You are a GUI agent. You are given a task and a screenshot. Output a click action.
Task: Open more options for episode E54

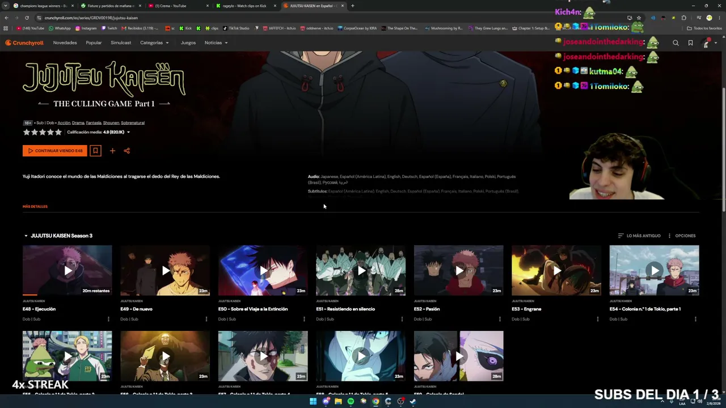695,319
